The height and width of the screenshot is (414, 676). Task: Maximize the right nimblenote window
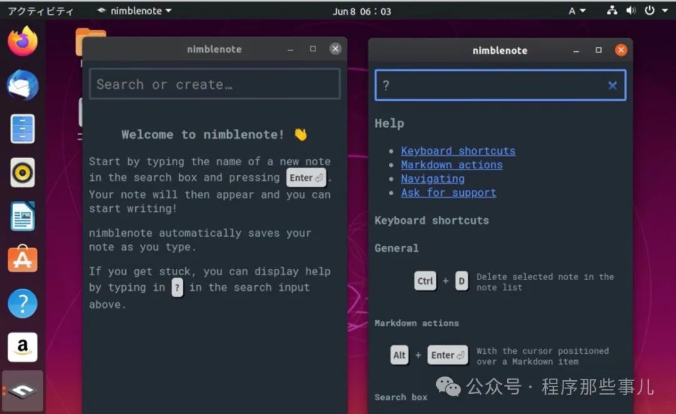coord(598,50)
